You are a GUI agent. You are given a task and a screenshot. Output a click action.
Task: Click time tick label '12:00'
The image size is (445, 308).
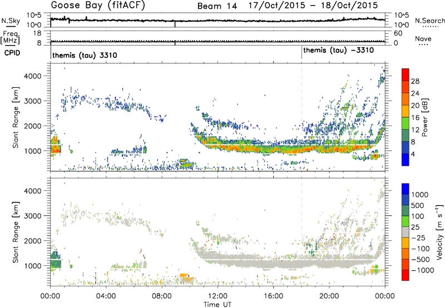[x=217, y=296]
